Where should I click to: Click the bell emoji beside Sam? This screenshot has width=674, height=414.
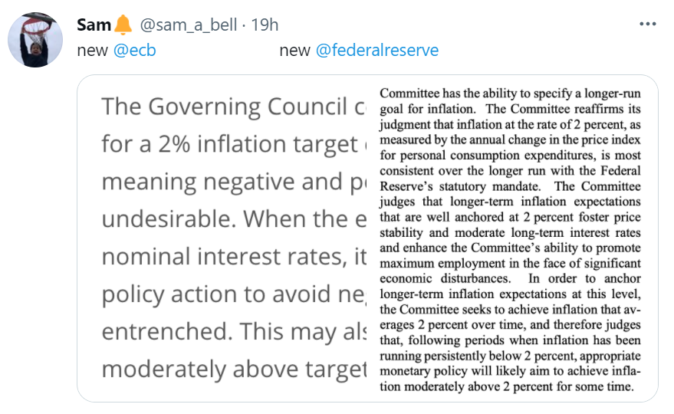click(x=123, y=25)
